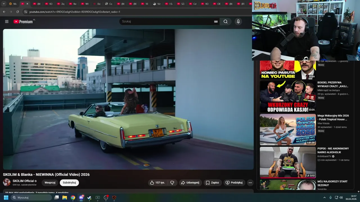Close the active YouTube tab
360x202 pixels.
[27, 4]
